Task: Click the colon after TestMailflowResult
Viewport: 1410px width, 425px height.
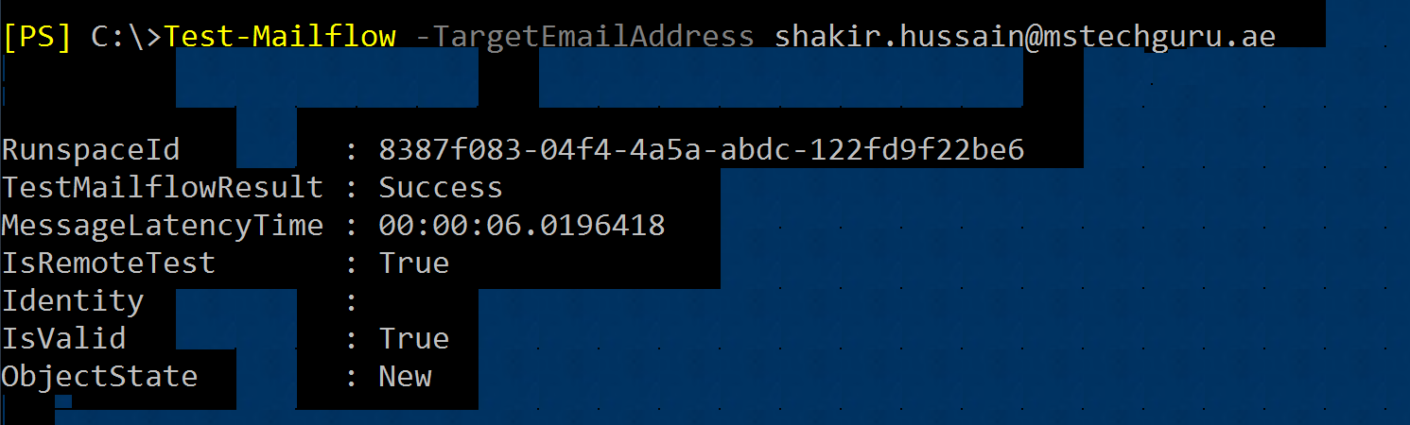Action: tap(352, 189)
